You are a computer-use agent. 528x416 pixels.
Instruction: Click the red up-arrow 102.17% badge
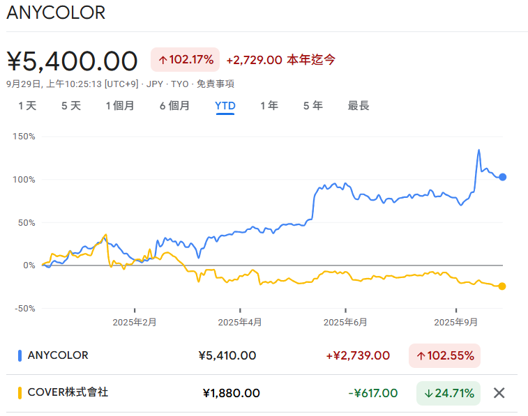point(186,60)
